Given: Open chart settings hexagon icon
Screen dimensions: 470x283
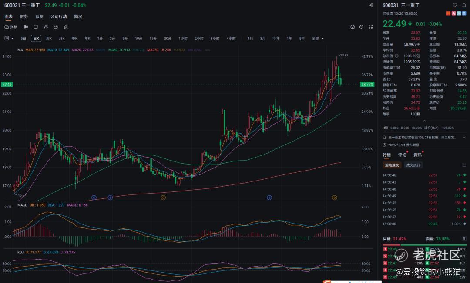Looking at the screenshot, I should click(362, 27).
